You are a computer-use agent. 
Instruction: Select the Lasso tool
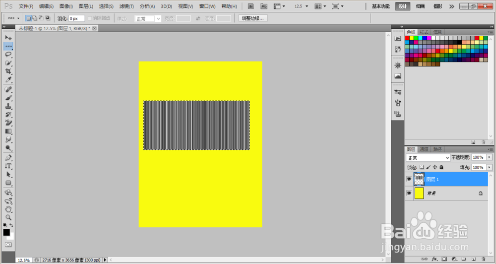coord(8,55)
